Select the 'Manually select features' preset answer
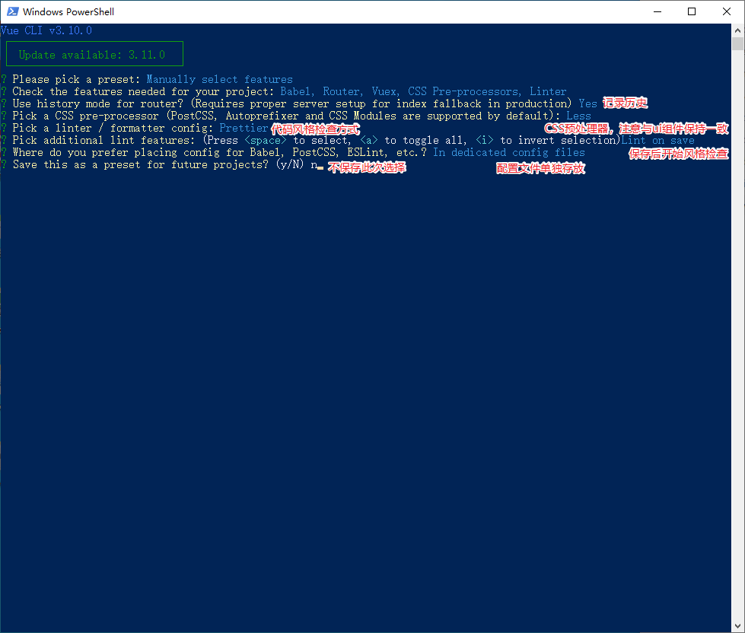Screen dimensions: 745x633 (219, 79)
